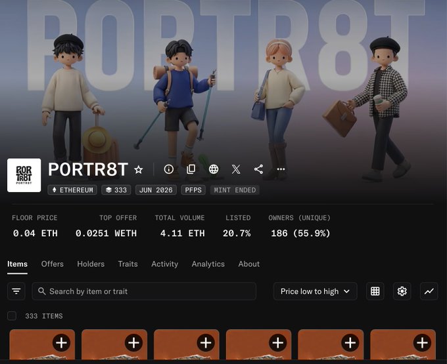Viewport: 447px width, 364px height.
Task: View the Traits tab
Action: pos(128,264)
